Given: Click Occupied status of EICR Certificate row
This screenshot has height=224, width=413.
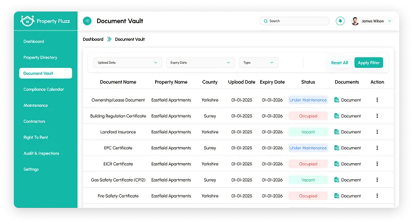Looking at the screenshot, I should point(308,164).
